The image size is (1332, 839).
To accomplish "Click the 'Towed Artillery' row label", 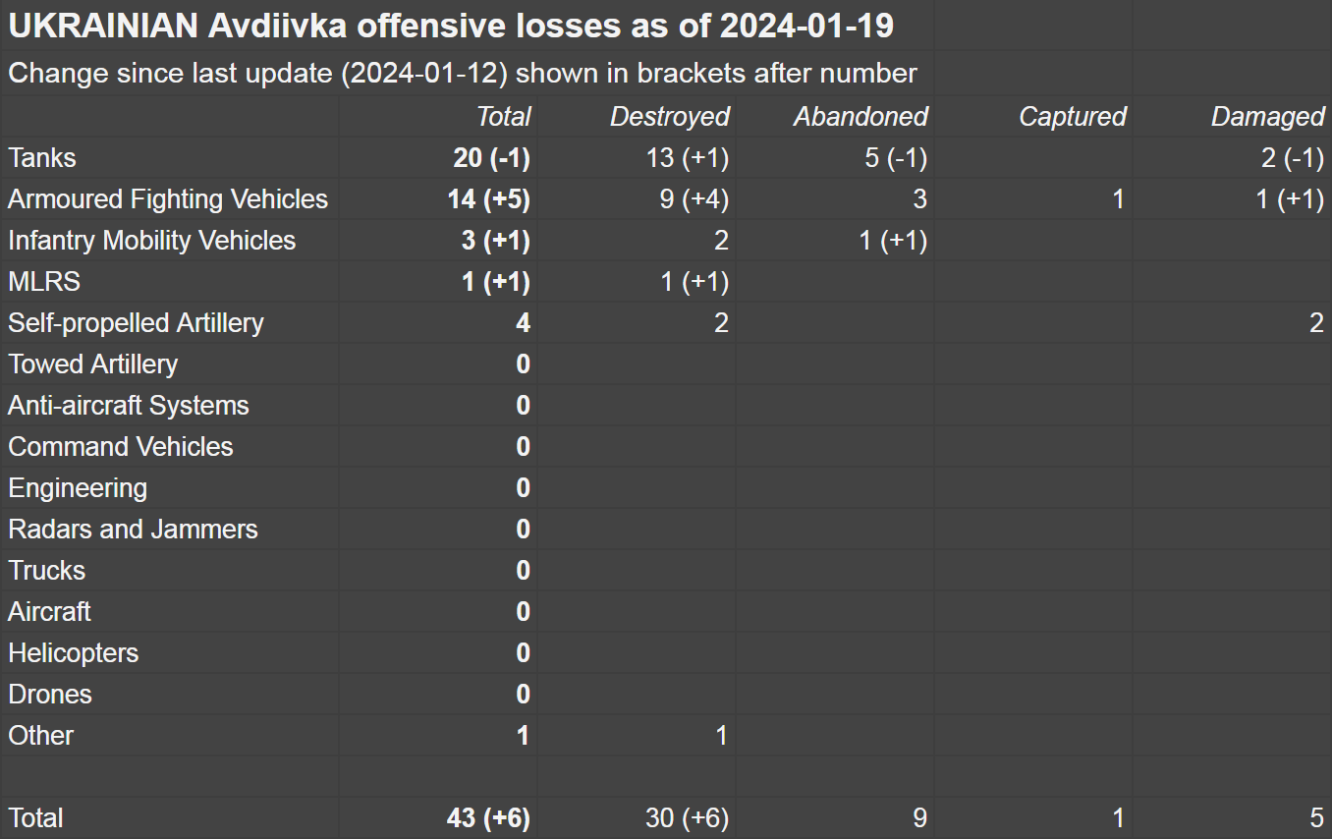I will click(x=93, y=364).
